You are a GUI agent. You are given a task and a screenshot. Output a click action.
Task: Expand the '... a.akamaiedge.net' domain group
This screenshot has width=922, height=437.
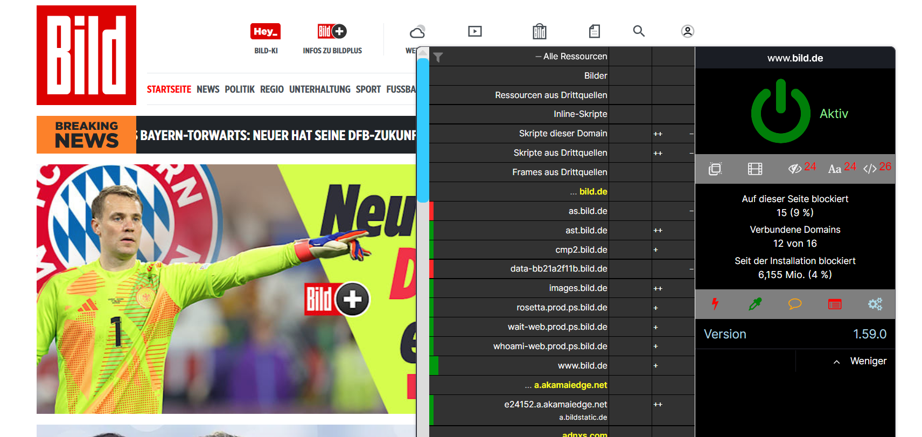tap(566, 385)
